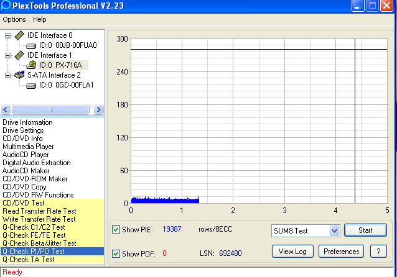Uncheck the Show PIE checkbox

pyautogui.click(x=116, y=229)
